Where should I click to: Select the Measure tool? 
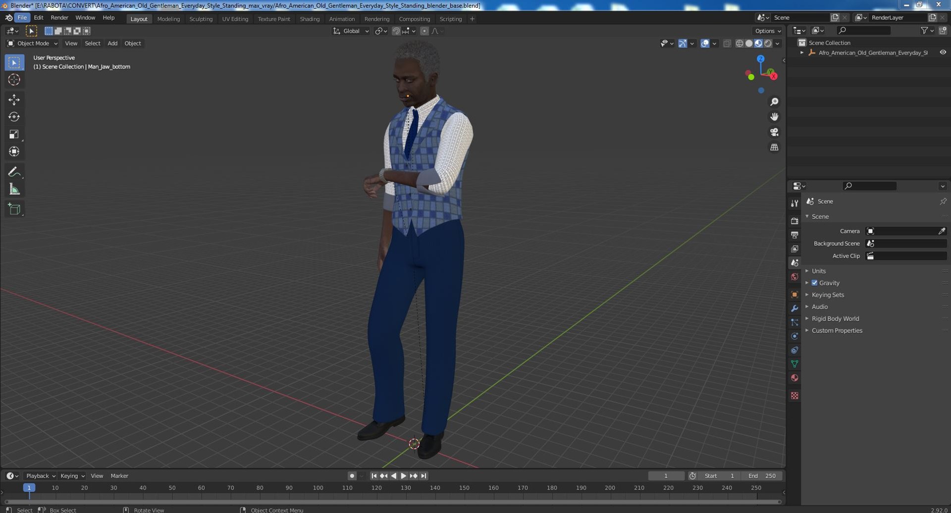click(x=14, y=189)
